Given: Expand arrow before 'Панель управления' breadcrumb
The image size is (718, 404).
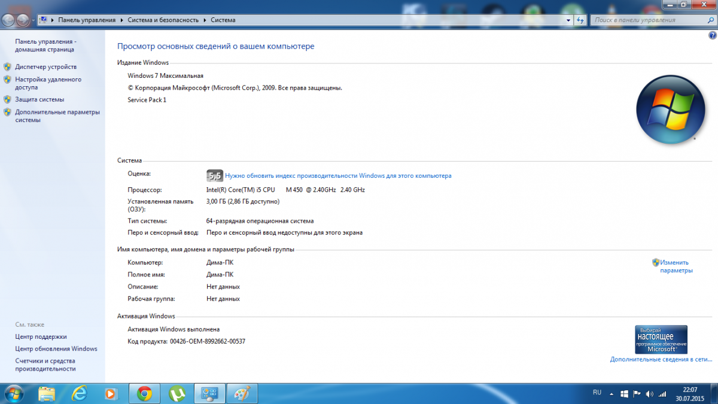Looking at the screenshot, I should point(53,20).
